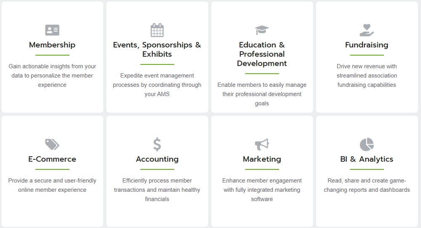421x228 pixels.
Task: Click the Marketing megaphone icon
Action: click(x=262, y=145)
